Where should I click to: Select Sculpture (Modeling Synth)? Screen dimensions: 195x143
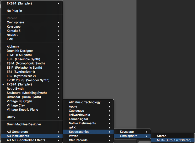pos(32,93)
